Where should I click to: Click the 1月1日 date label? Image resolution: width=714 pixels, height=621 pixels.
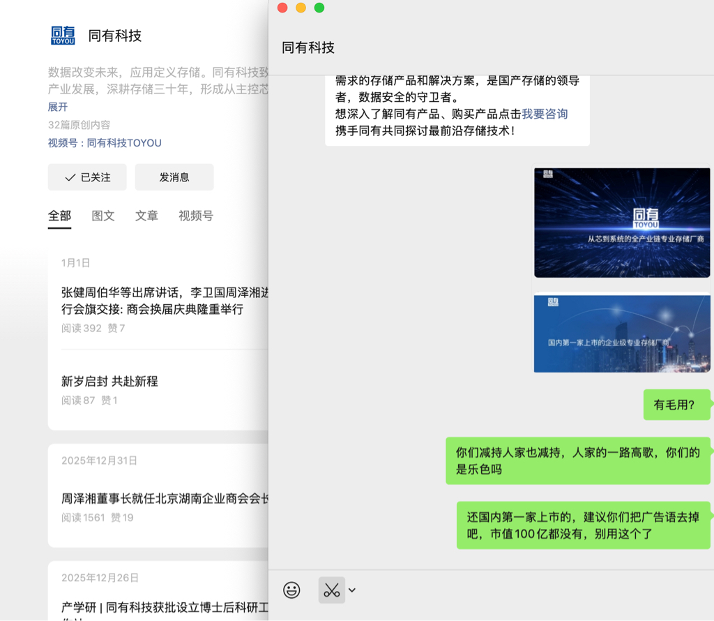pos(75,263)
